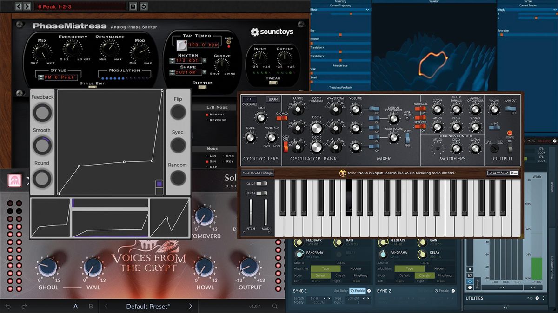The width and height of the screenshot is (558, 313).
Task: Open the vertical MultiParameters tab
Action: 552,268
